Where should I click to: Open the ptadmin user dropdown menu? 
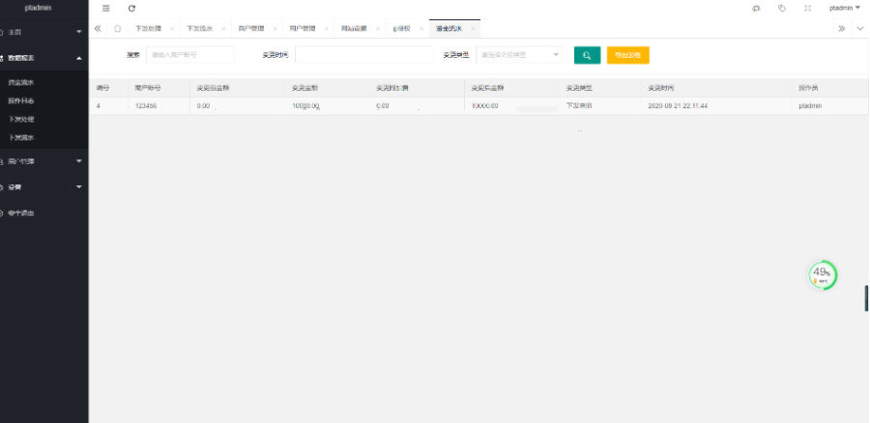click(x=844, y=8)
